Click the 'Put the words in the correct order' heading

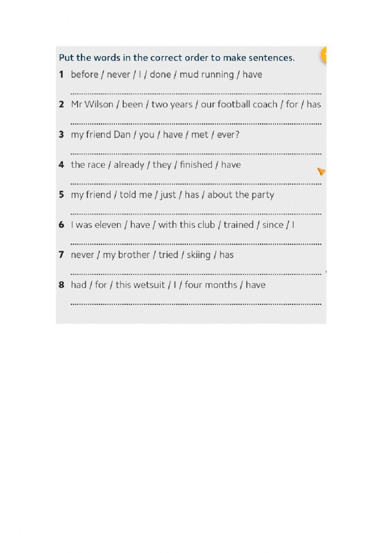coord(177,58)
